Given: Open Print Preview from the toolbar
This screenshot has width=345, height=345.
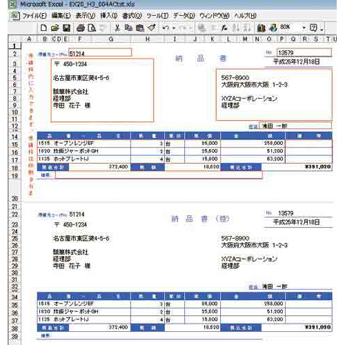Looking at the screenshot, I should point(92,28).
